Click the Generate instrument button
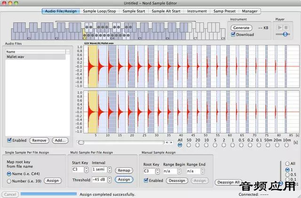 coord(241,28)
